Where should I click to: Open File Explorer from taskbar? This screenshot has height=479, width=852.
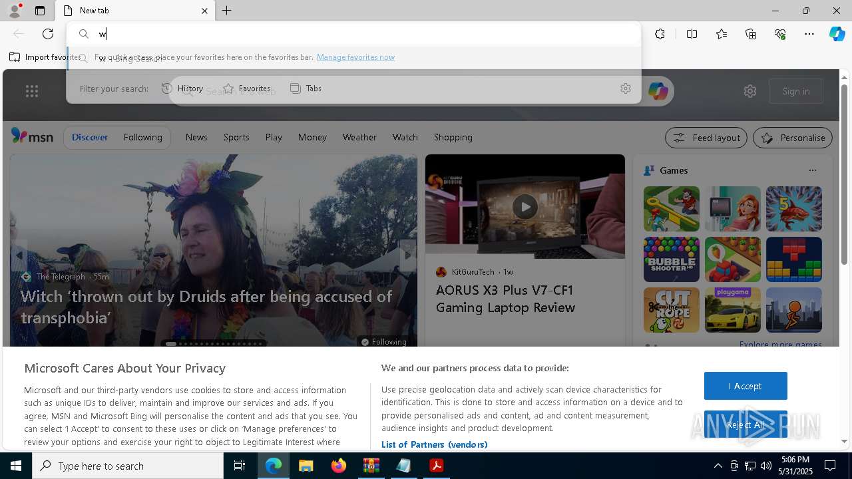[306, 466]
